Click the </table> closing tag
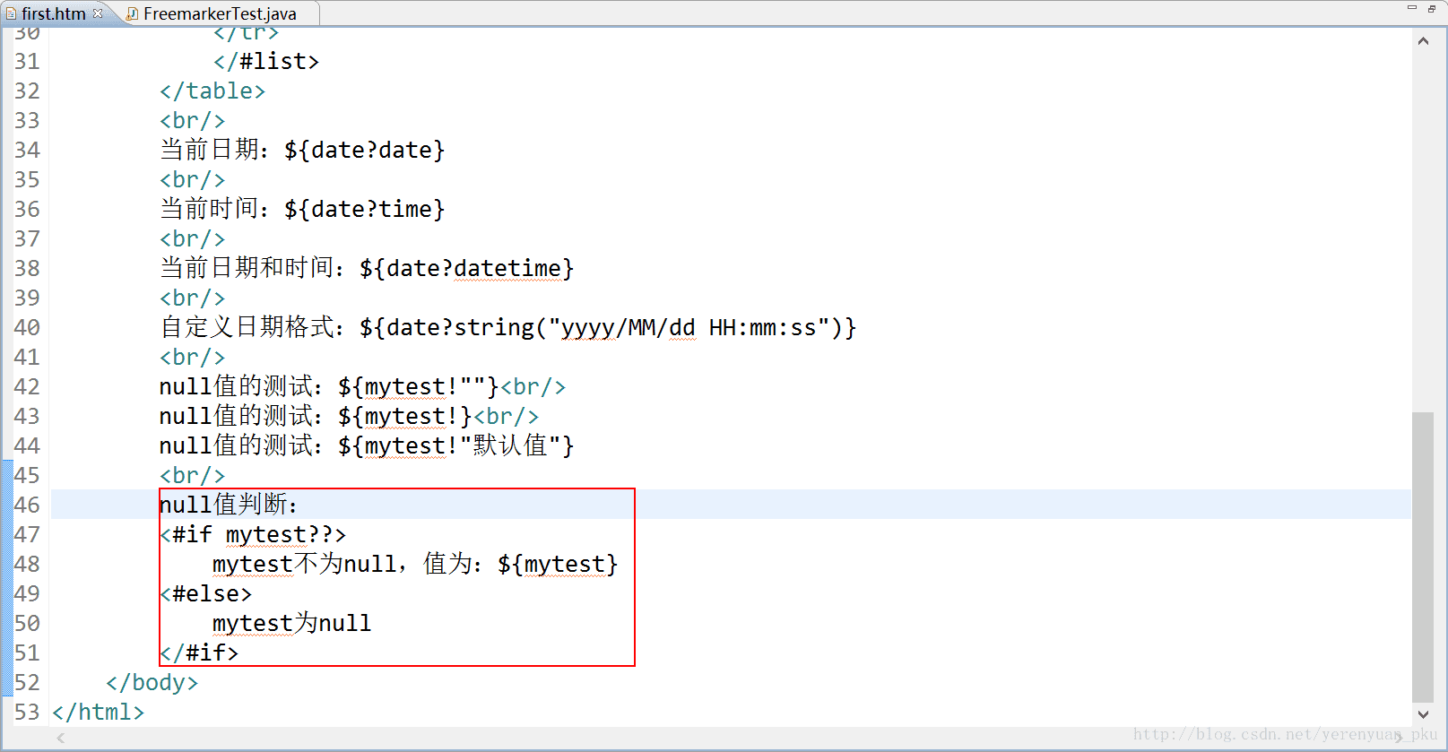The width and height of the screenshot is (1448, 752). pos(212,91)
